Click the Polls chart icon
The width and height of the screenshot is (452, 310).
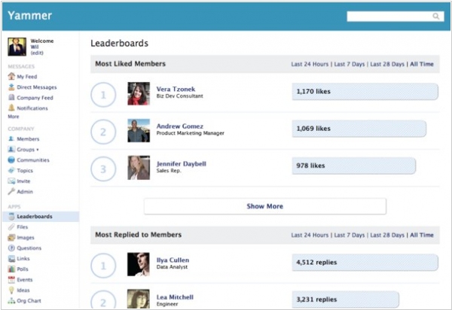point(11,269)
